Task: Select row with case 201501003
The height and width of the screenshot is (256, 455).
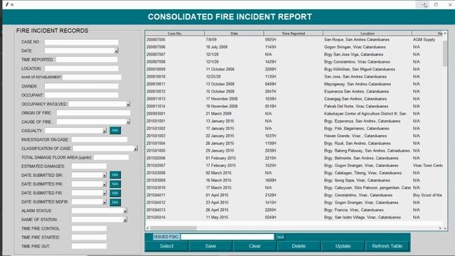Action: point(294,136)
